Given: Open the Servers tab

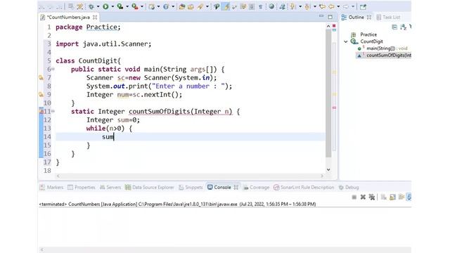Looking at the screenshot, I should coord(110,188).
